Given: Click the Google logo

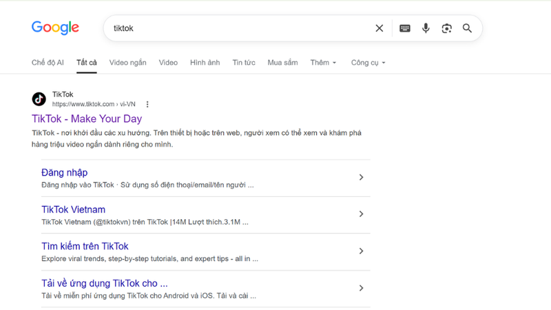Looking at the screenshot, I should coord(55,28).
